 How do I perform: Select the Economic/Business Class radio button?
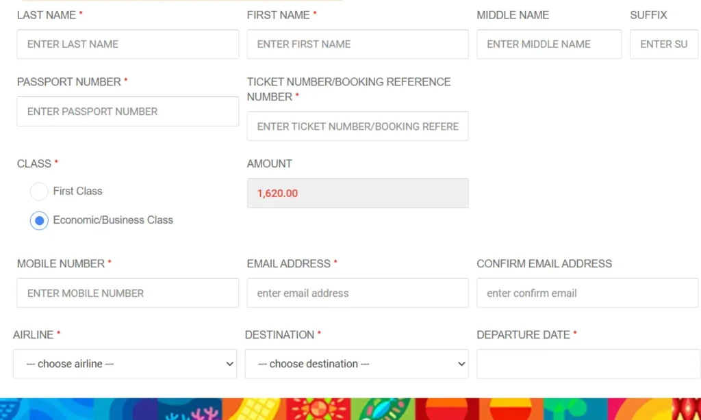tap(39, 220)
